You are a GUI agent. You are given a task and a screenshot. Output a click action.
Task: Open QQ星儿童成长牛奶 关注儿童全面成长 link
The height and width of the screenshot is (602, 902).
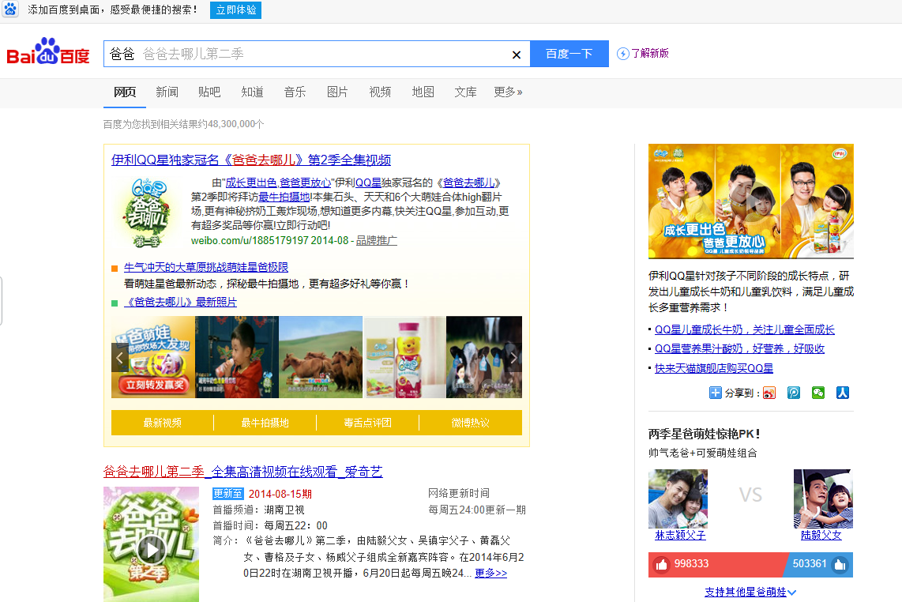pos(744,329)
